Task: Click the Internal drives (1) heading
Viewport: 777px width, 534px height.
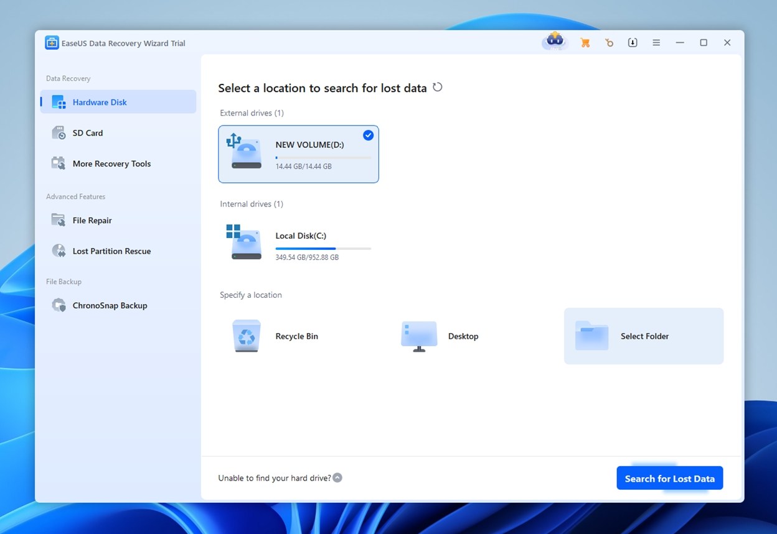Action: pos(252,204)
